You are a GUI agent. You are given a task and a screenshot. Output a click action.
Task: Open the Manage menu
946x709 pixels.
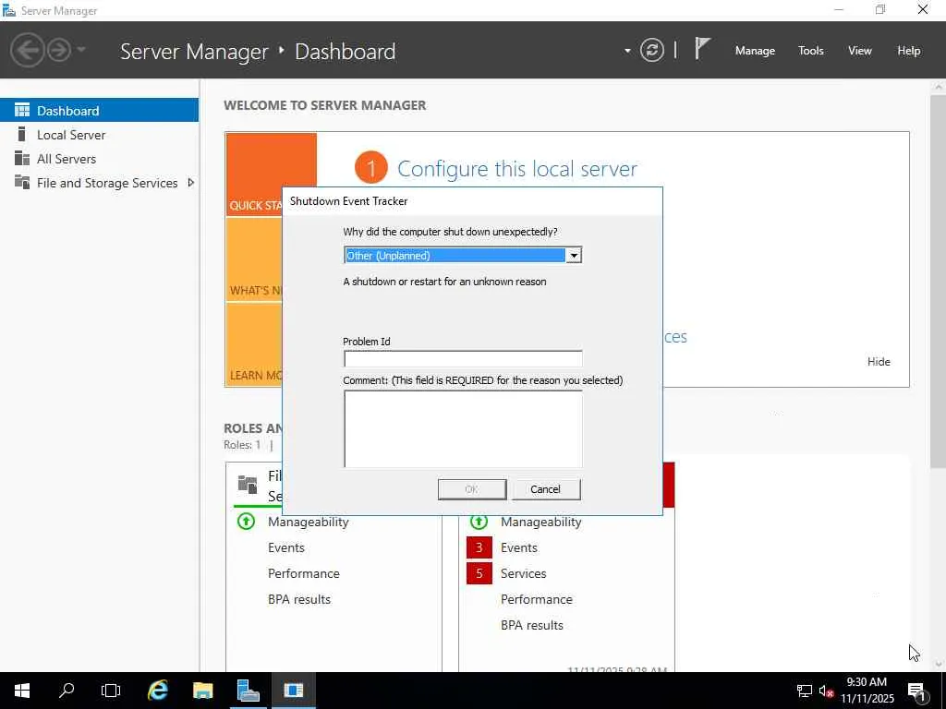tap(755, 51)
